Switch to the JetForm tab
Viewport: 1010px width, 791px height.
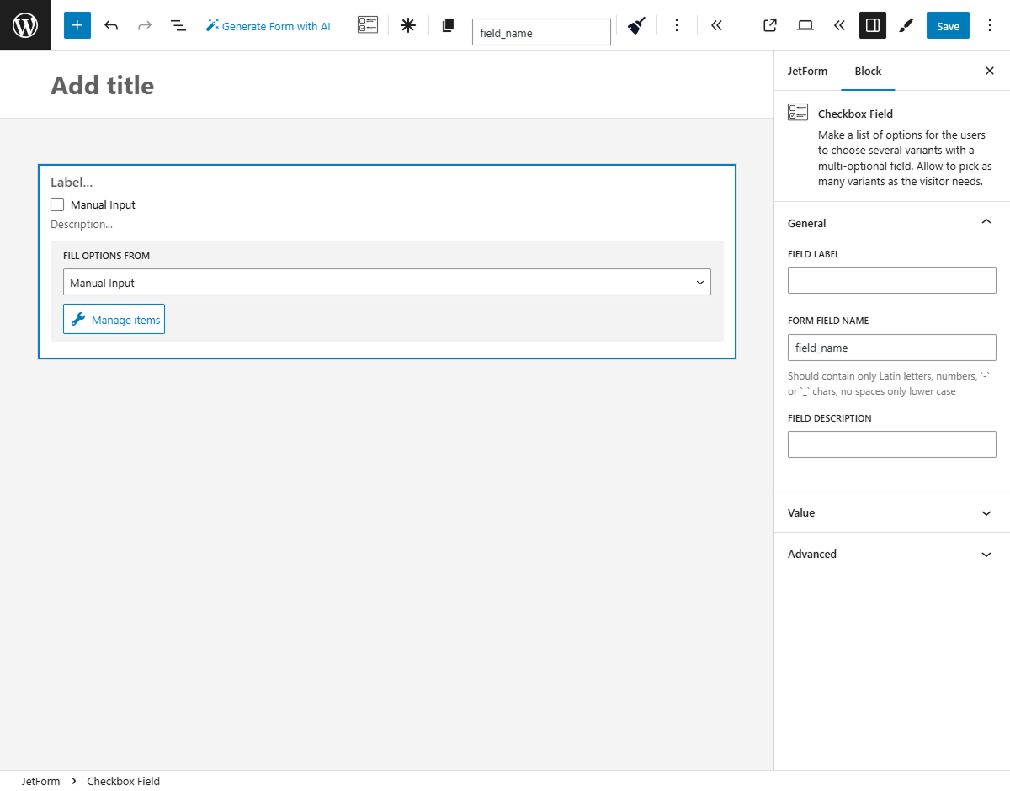(x=807, y=71)
